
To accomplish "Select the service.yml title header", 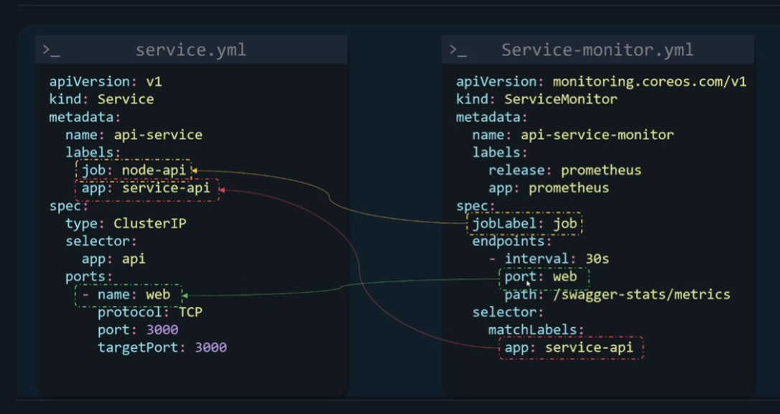I will pyautogui.click(x=190, y=50).
